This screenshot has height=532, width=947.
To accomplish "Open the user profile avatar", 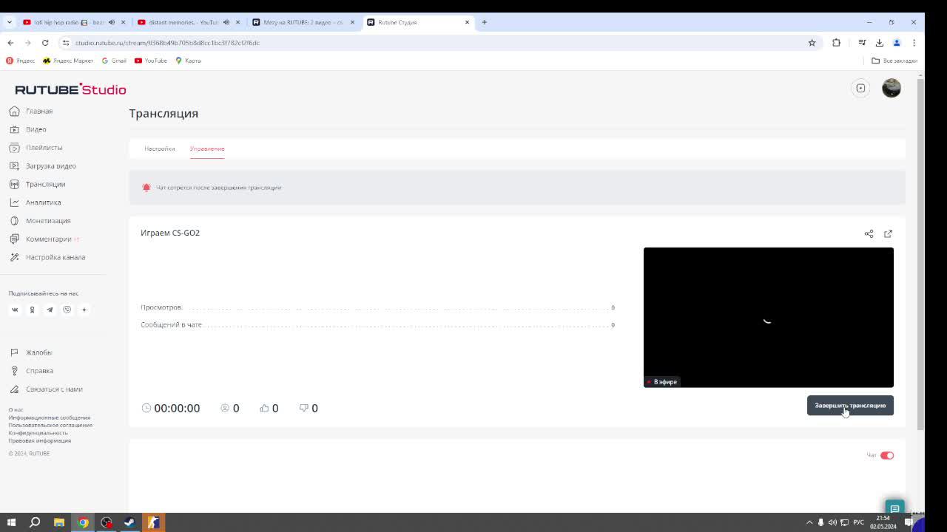I will point(892,88).
